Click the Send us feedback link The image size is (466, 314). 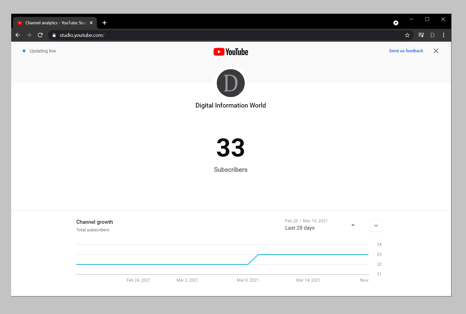406,51
